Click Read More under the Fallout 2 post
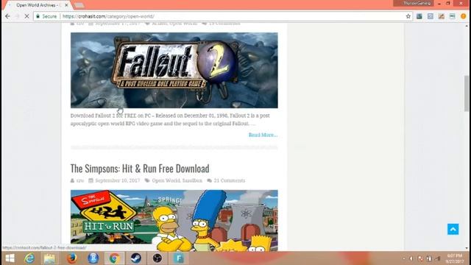The image size is (471, 265). (x=263, y=135)
